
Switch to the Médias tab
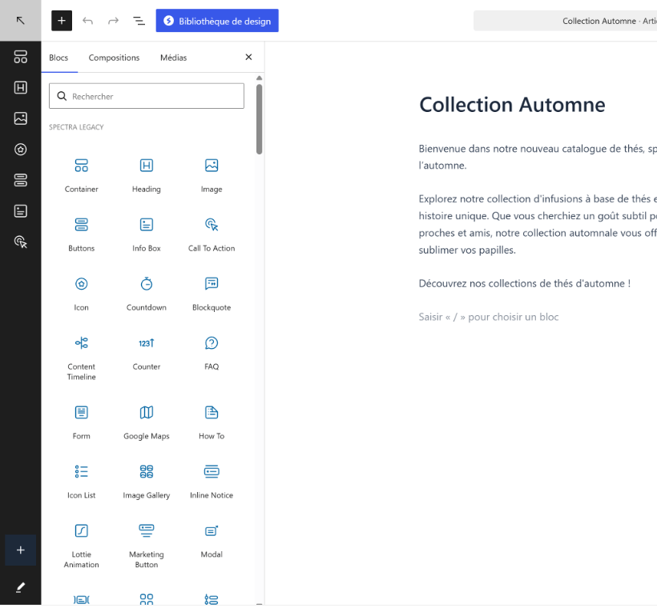click(x=174, y=58)
